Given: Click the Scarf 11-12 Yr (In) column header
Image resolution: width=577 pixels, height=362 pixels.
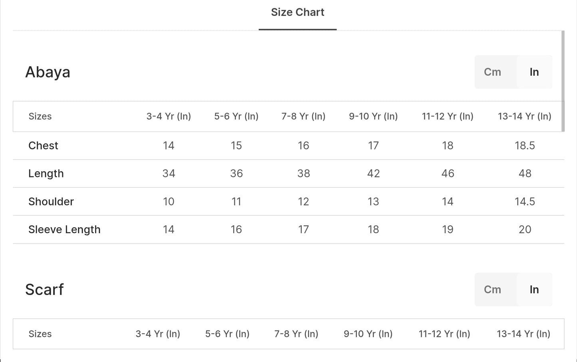Looking at the screenshot, I should pos(444,334).
